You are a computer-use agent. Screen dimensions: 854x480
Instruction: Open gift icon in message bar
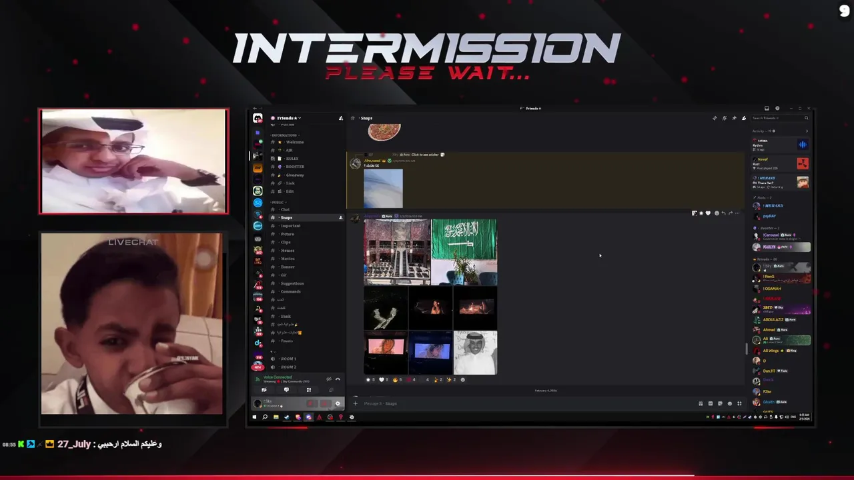coord(701,403)
